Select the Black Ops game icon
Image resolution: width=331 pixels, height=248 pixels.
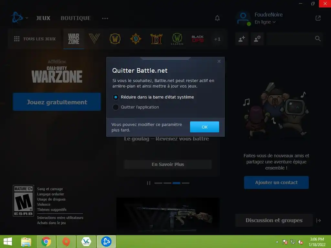198,39
